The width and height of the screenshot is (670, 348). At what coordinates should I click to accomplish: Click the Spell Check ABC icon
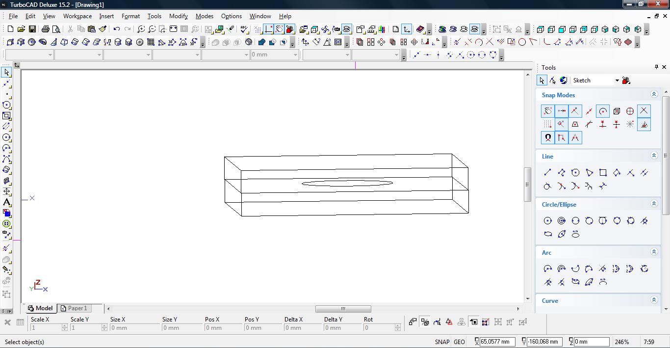point(244,29)
